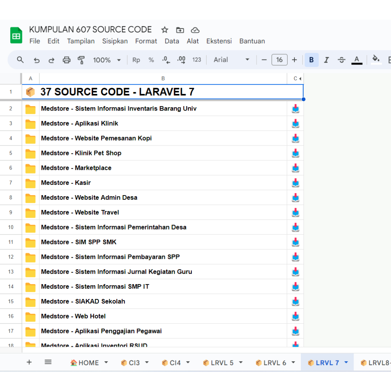This screenshot has width=391, height=391.
Task: Toggle italic text formatting
Action: coord(326,60)
